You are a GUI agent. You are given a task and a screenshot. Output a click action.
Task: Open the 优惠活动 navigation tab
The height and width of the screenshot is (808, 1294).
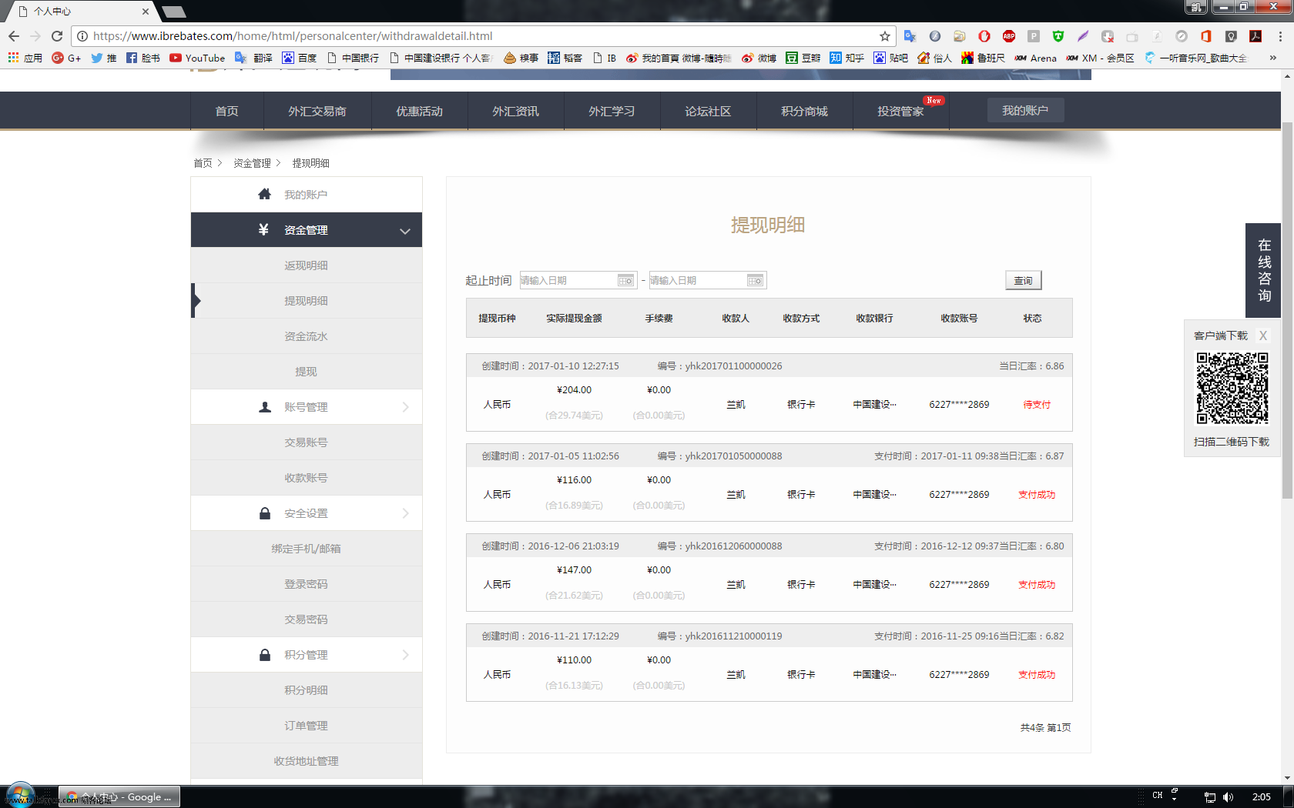pyautogui.click(x=420, y=111)
